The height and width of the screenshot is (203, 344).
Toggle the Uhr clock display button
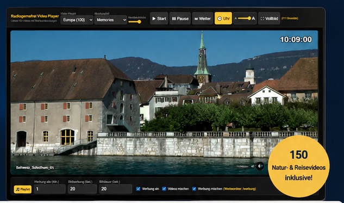223,19
